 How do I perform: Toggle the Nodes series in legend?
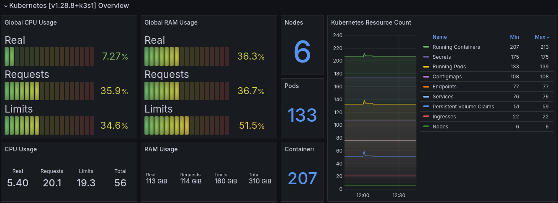pos(440,127)
